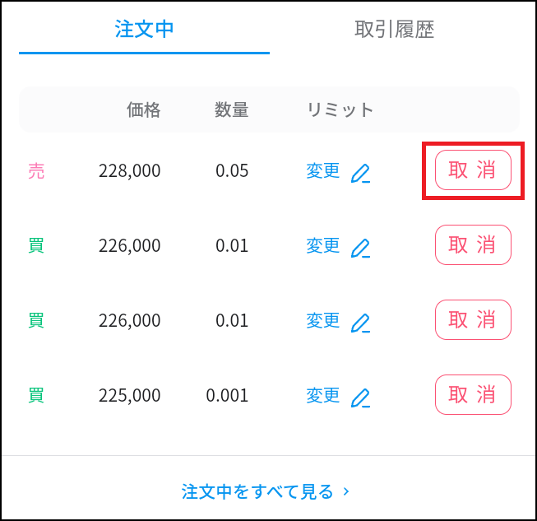537x521 pixels.
Task: Click the chevron arrow beside 注文中をすべて見る
Action: (346, 491)
